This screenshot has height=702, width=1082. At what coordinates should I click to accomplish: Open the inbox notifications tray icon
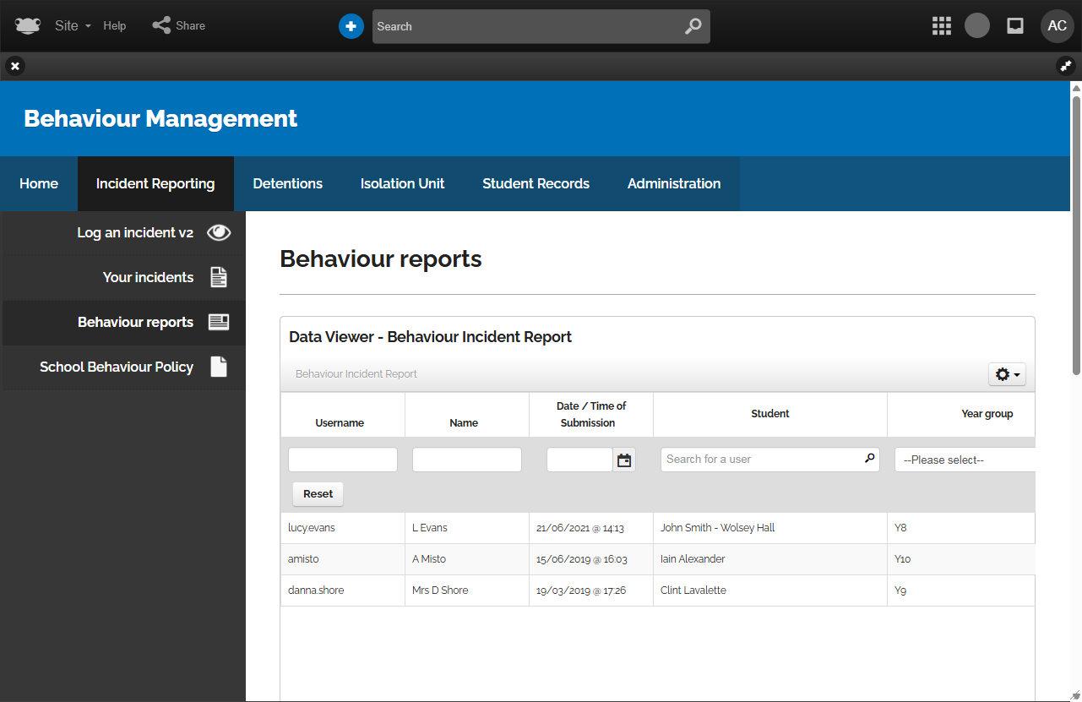point(1015,26)
